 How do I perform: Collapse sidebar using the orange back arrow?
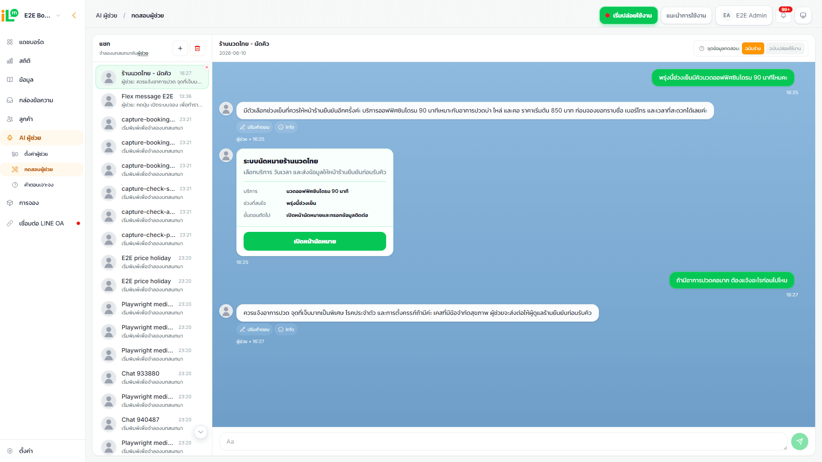(x=74, y=15)
